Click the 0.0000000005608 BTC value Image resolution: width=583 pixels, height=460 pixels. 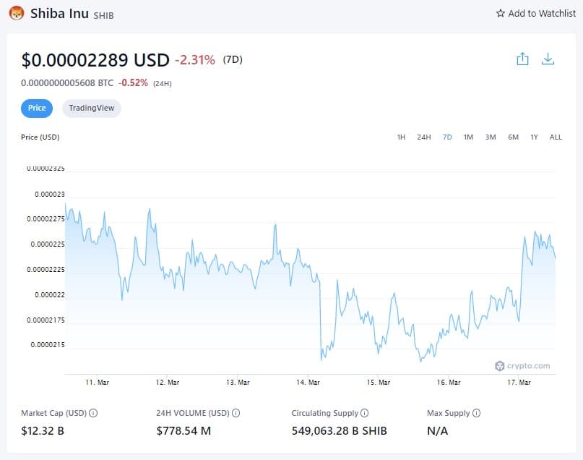click(67, 82)
